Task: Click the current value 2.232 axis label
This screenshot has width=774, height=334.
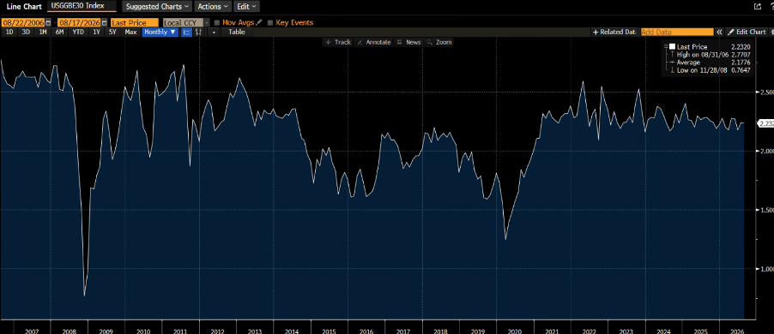Action: click(766, 123)
